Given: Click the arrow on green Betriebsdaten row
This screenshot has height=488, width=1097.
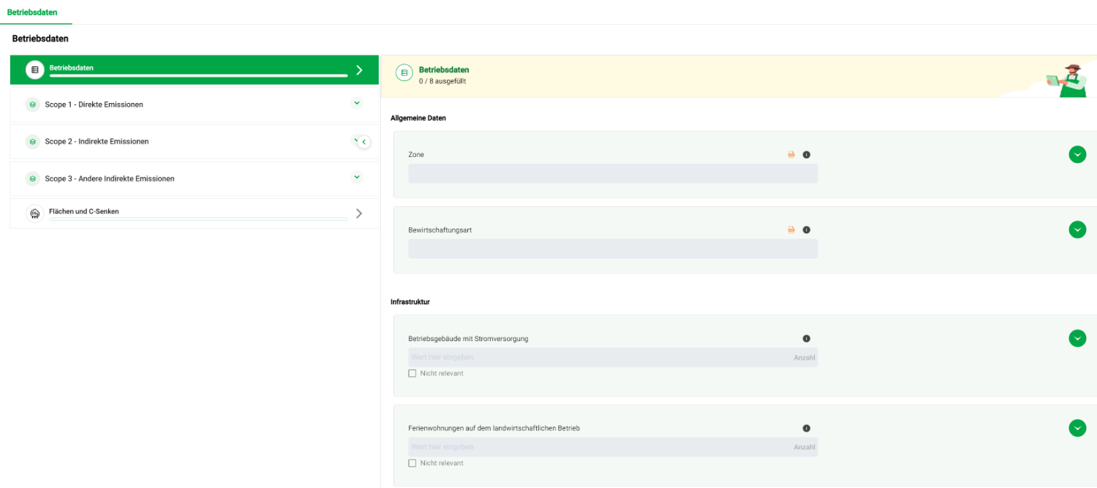Looking at the screenshot, I should tap(359, 70).
